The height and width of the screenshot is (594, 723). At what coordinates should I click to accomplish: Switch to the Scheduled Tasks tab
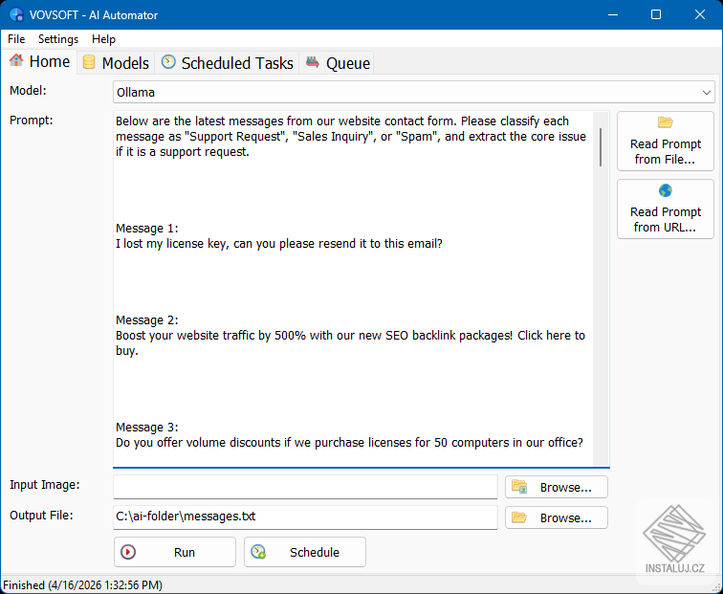point(228,63)
